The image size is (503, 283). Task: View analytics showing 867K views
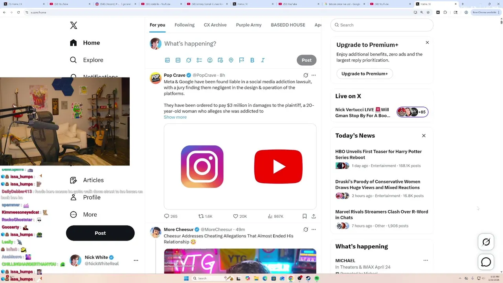(x=275, y=216)
